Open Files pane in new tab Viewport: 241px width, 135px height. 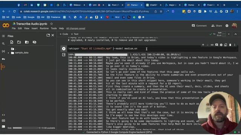[x=48, y=35]
